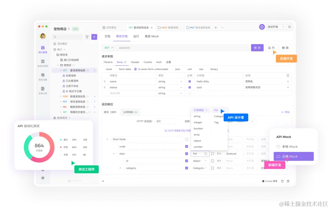Click the /pets/{id} URL input field

pos(183,48)
